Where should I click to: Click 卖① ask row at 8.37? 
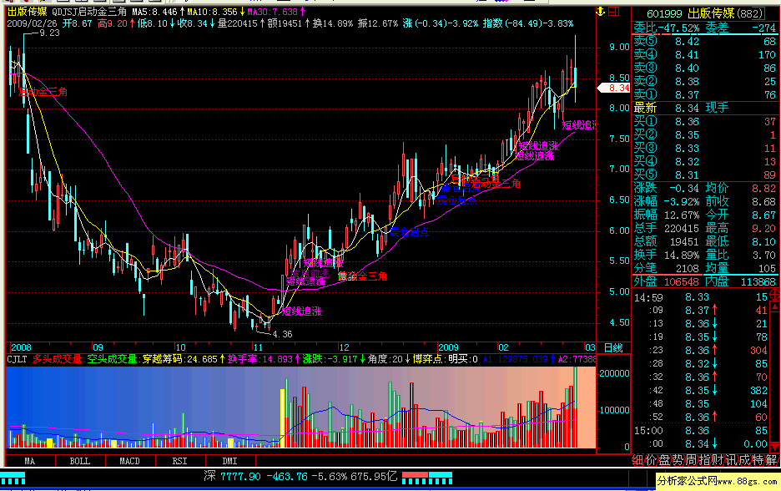tap(704, 94)
